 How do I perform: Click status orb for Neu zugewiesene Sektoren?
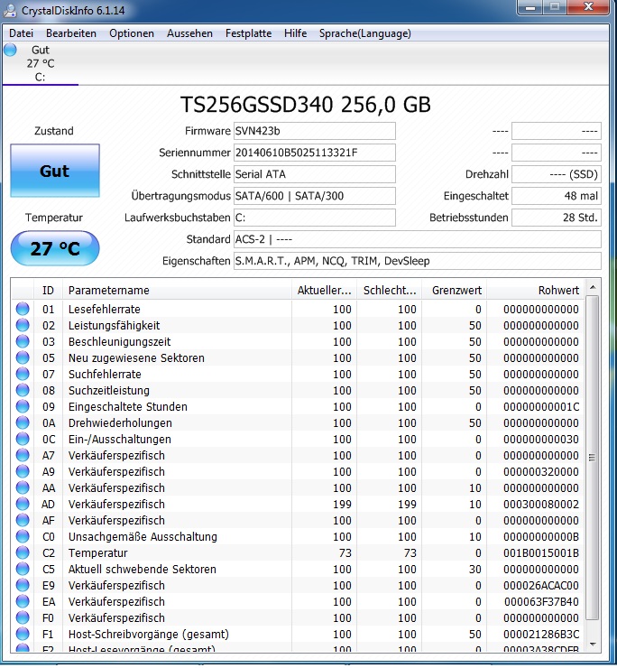pyautogui.click(x=23, y=357)
